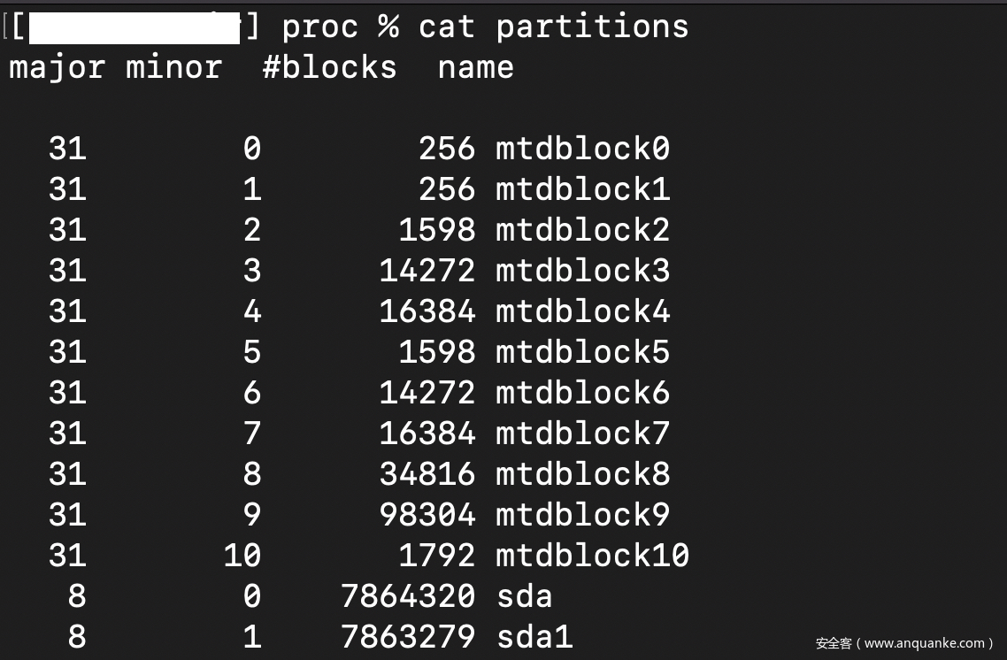Click the 'cat partitions' command text
Screen dimensions: 1007x660
pyautogui.click(x=553, y=27)
